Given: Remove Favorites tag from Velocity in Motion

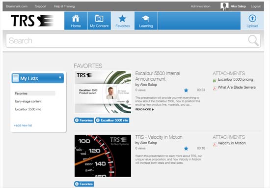Looking at the screenshot, I should 77,184.
